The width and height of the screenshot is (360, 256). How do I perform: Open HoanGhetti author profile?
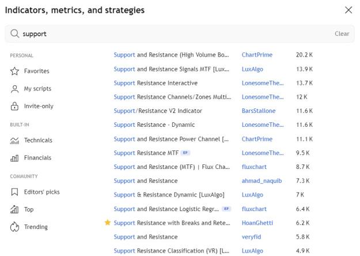[257, 223]
